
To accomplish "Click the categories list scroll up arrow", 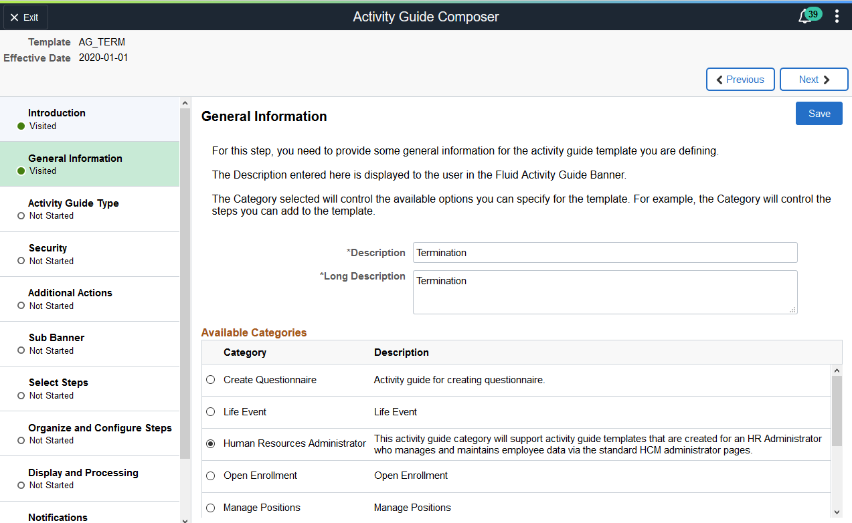I will click(837, 370).
